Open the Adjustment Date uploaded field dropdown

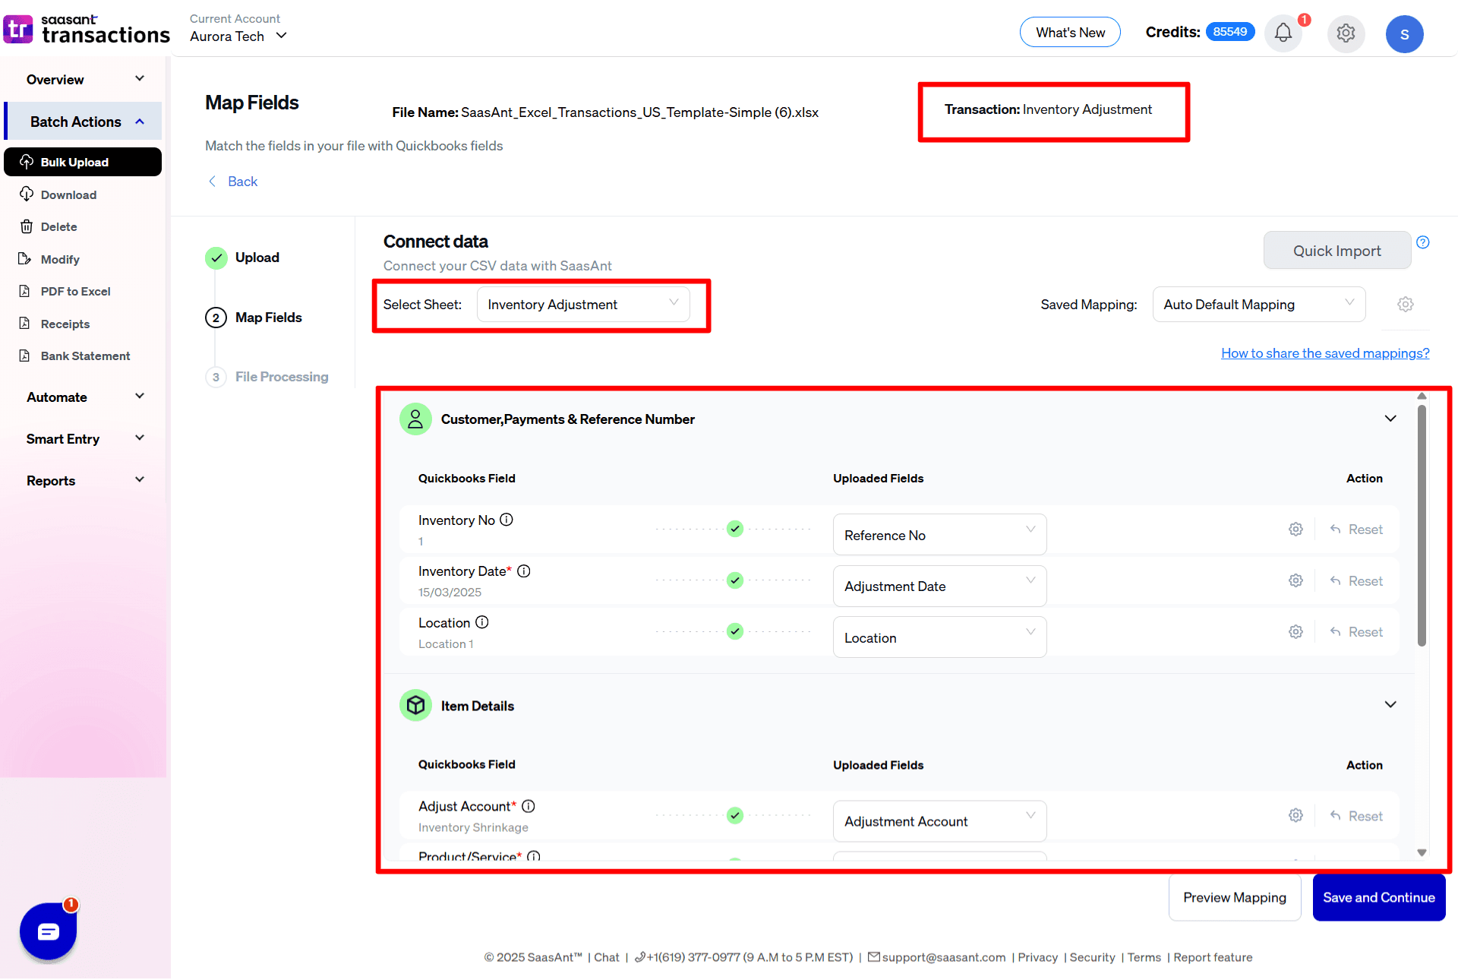(939, 586)
